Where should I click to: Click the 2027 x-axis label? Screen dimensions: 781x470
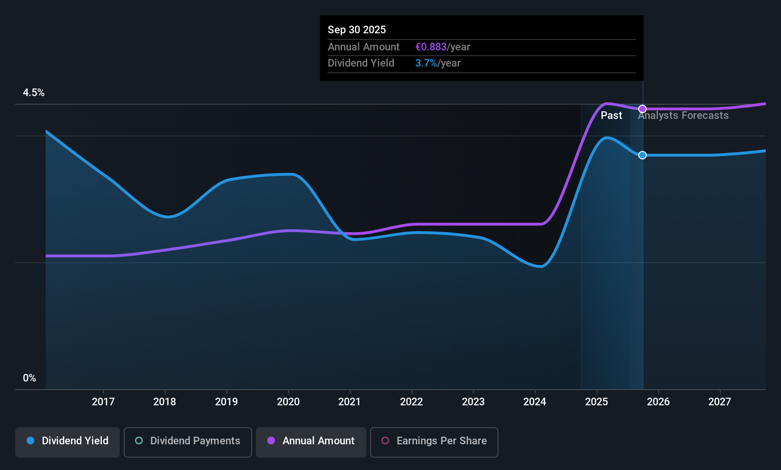(720, 402)
